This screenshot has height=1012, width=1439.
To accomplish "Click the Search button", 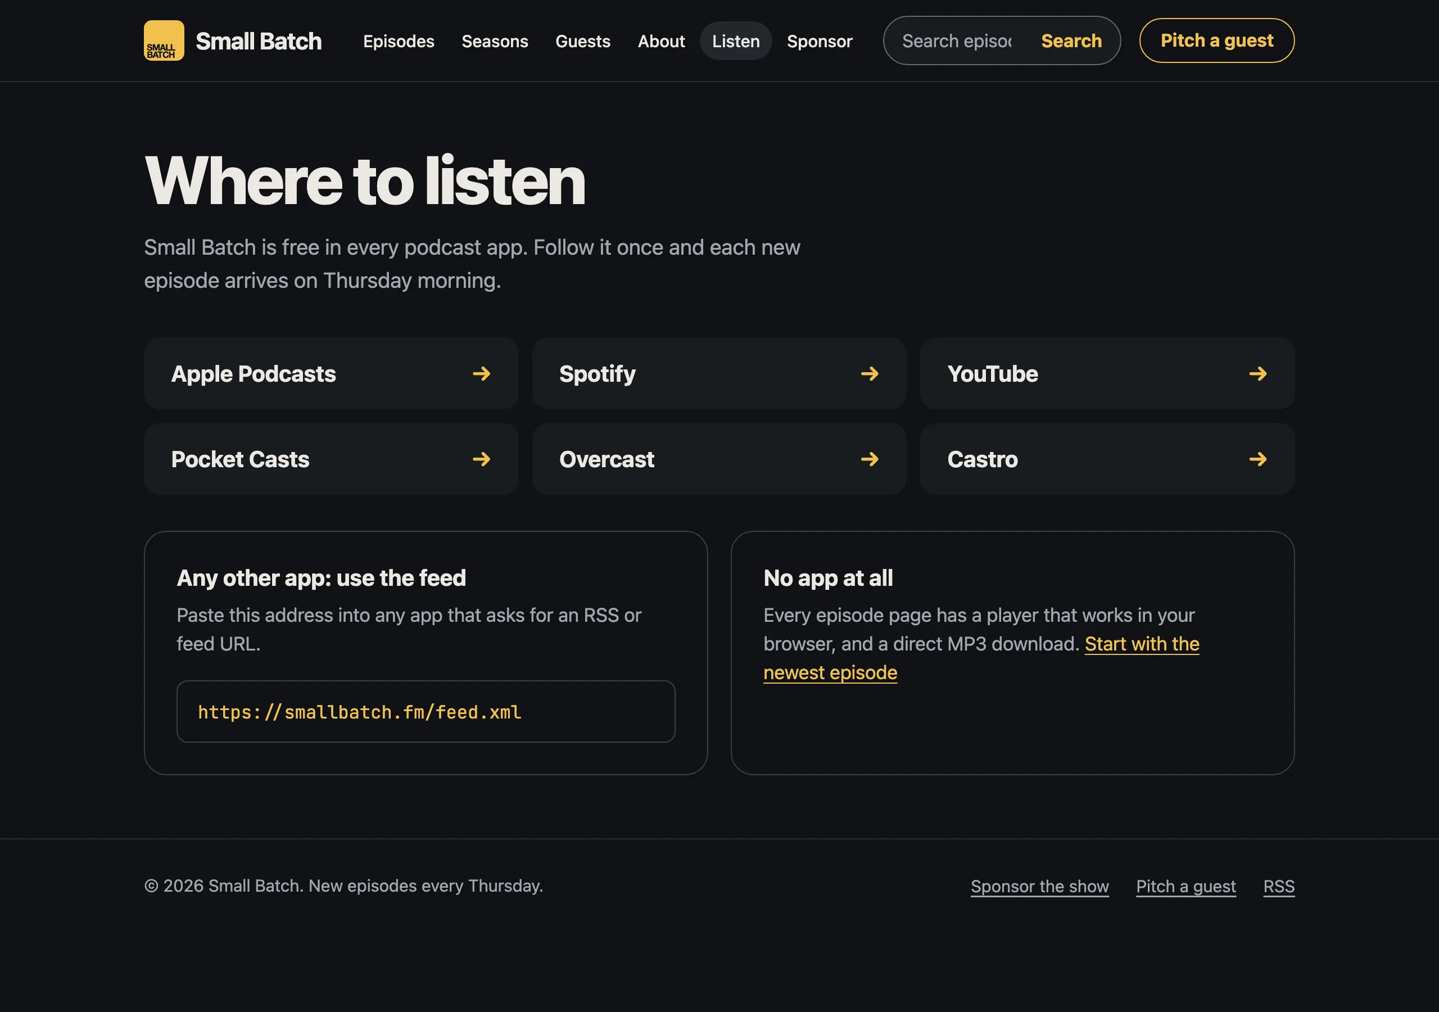I will 1071,40.
